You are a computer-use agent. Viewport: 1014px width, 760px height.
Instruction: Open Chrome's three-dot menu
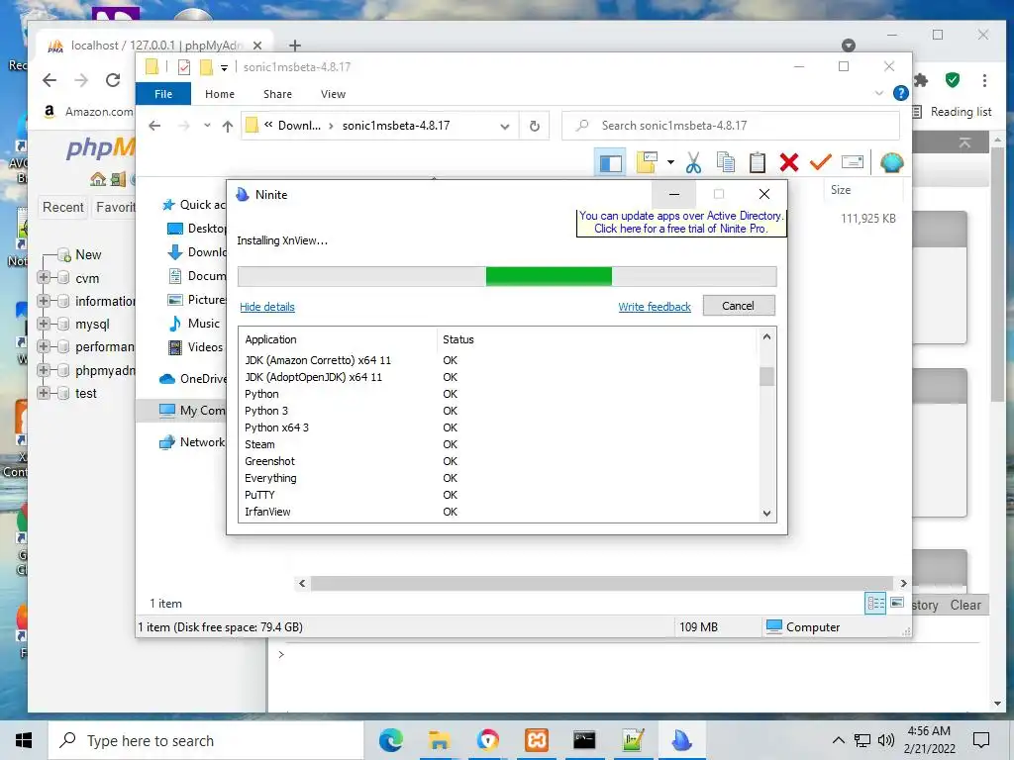(x=984, y=80)
